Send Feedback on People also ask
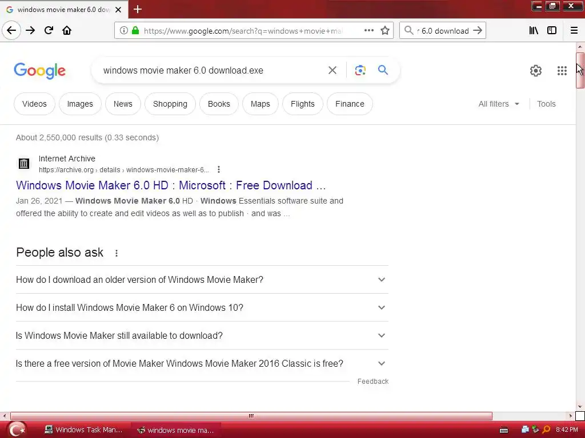The width and height of the screenshot is (585, 438). tap(372, 382)
